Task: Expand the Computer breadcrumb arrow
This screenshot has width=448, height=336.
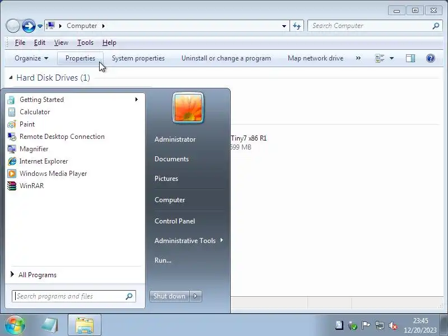Action: 104,26
